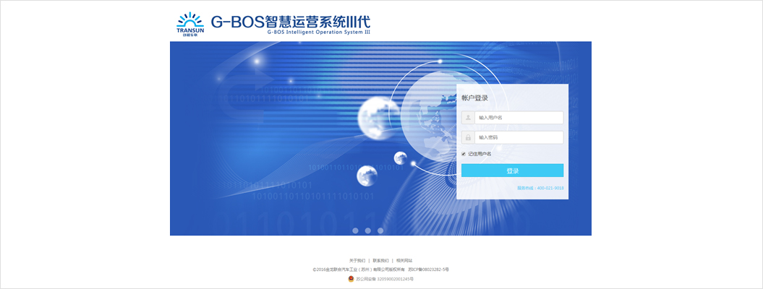Select the first banner carousel dot
Image resolution: width=763 pixels, height=289 pixels.
pos(355,230)
